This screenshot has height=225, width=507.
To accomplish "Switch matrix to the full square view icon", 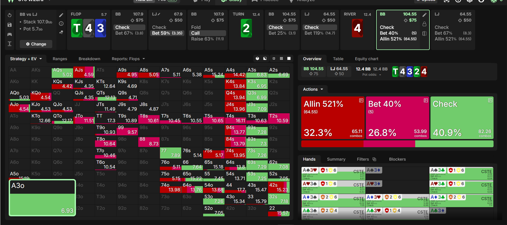I will click(x=289, y=59).
